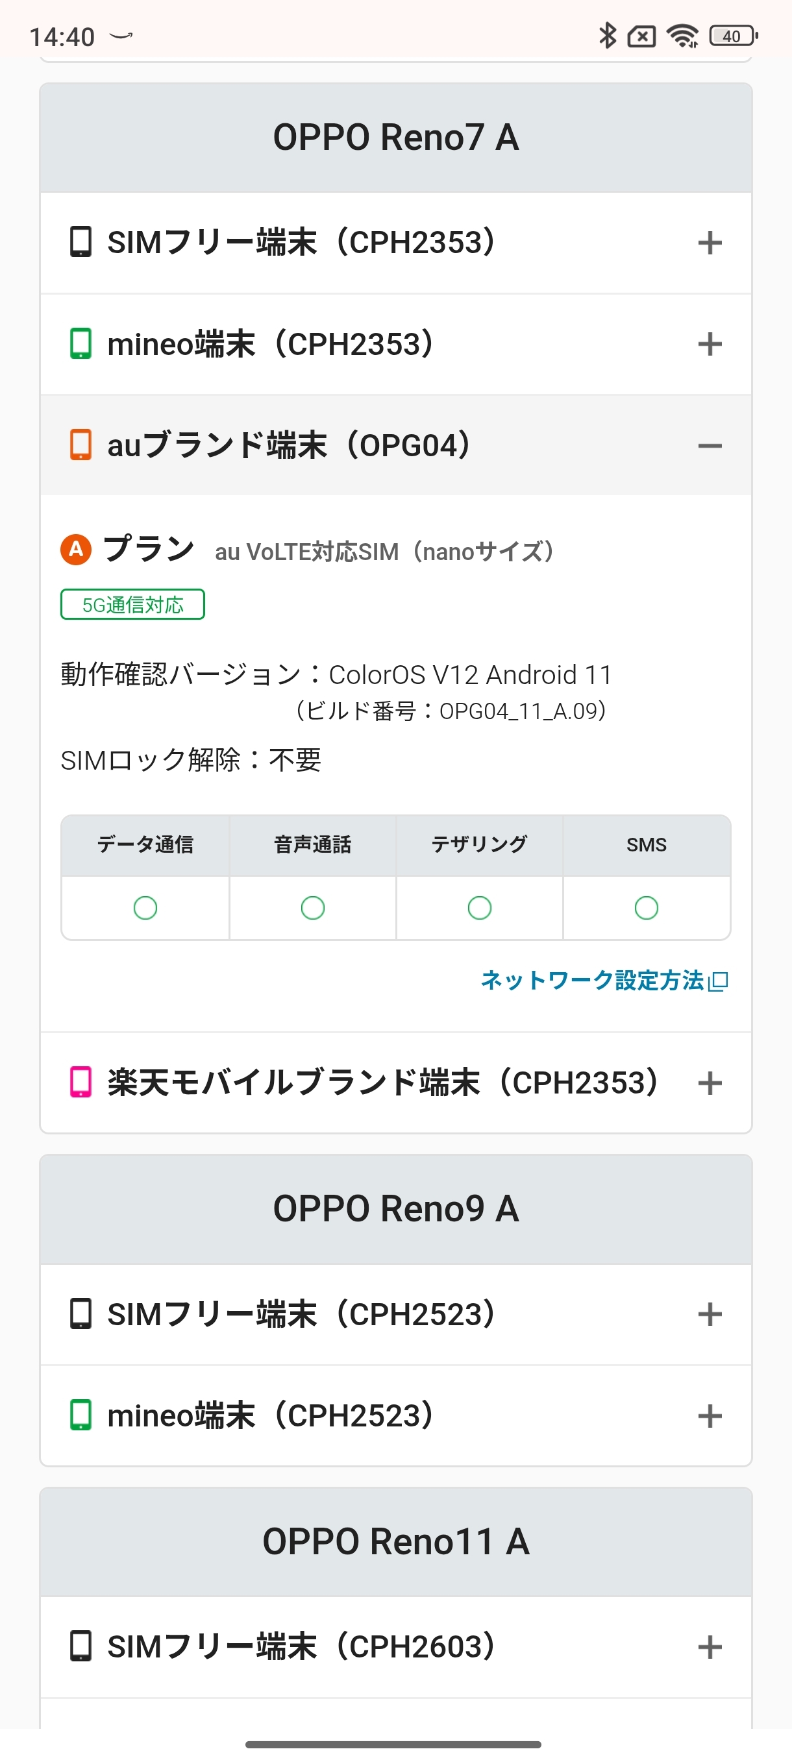The width and height of the screenshot is (792, 1760).
Task: Expand SIMフリー端末 (CPH2603) plus icon
Action: [710, 1646]
